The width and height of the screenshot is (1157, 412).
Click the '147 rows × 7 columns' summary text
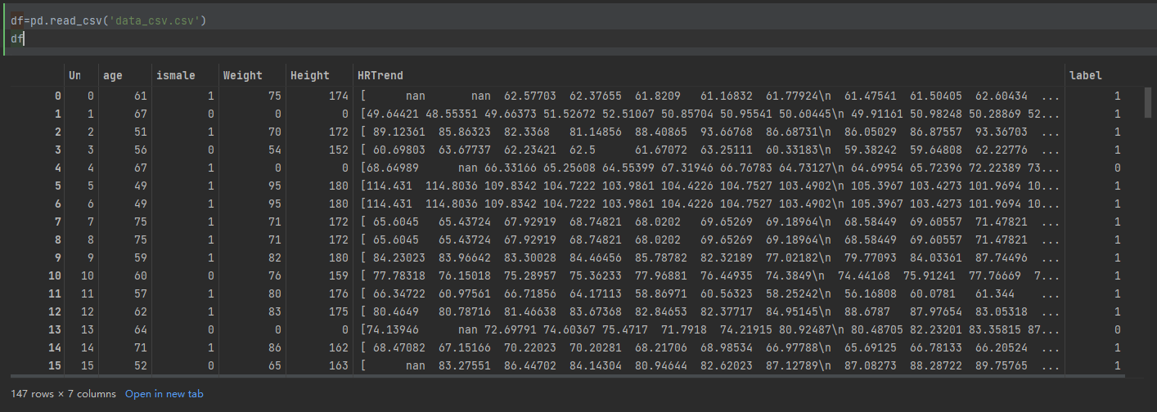point(63,394)
